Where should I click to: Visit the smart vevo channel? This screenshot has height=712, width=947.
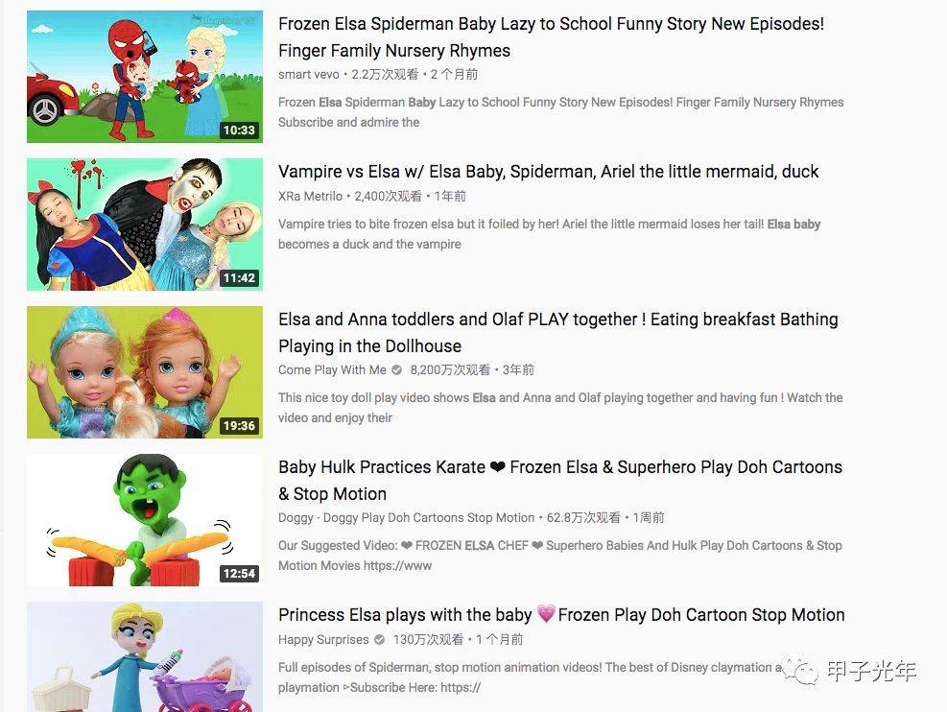(309, 74)
